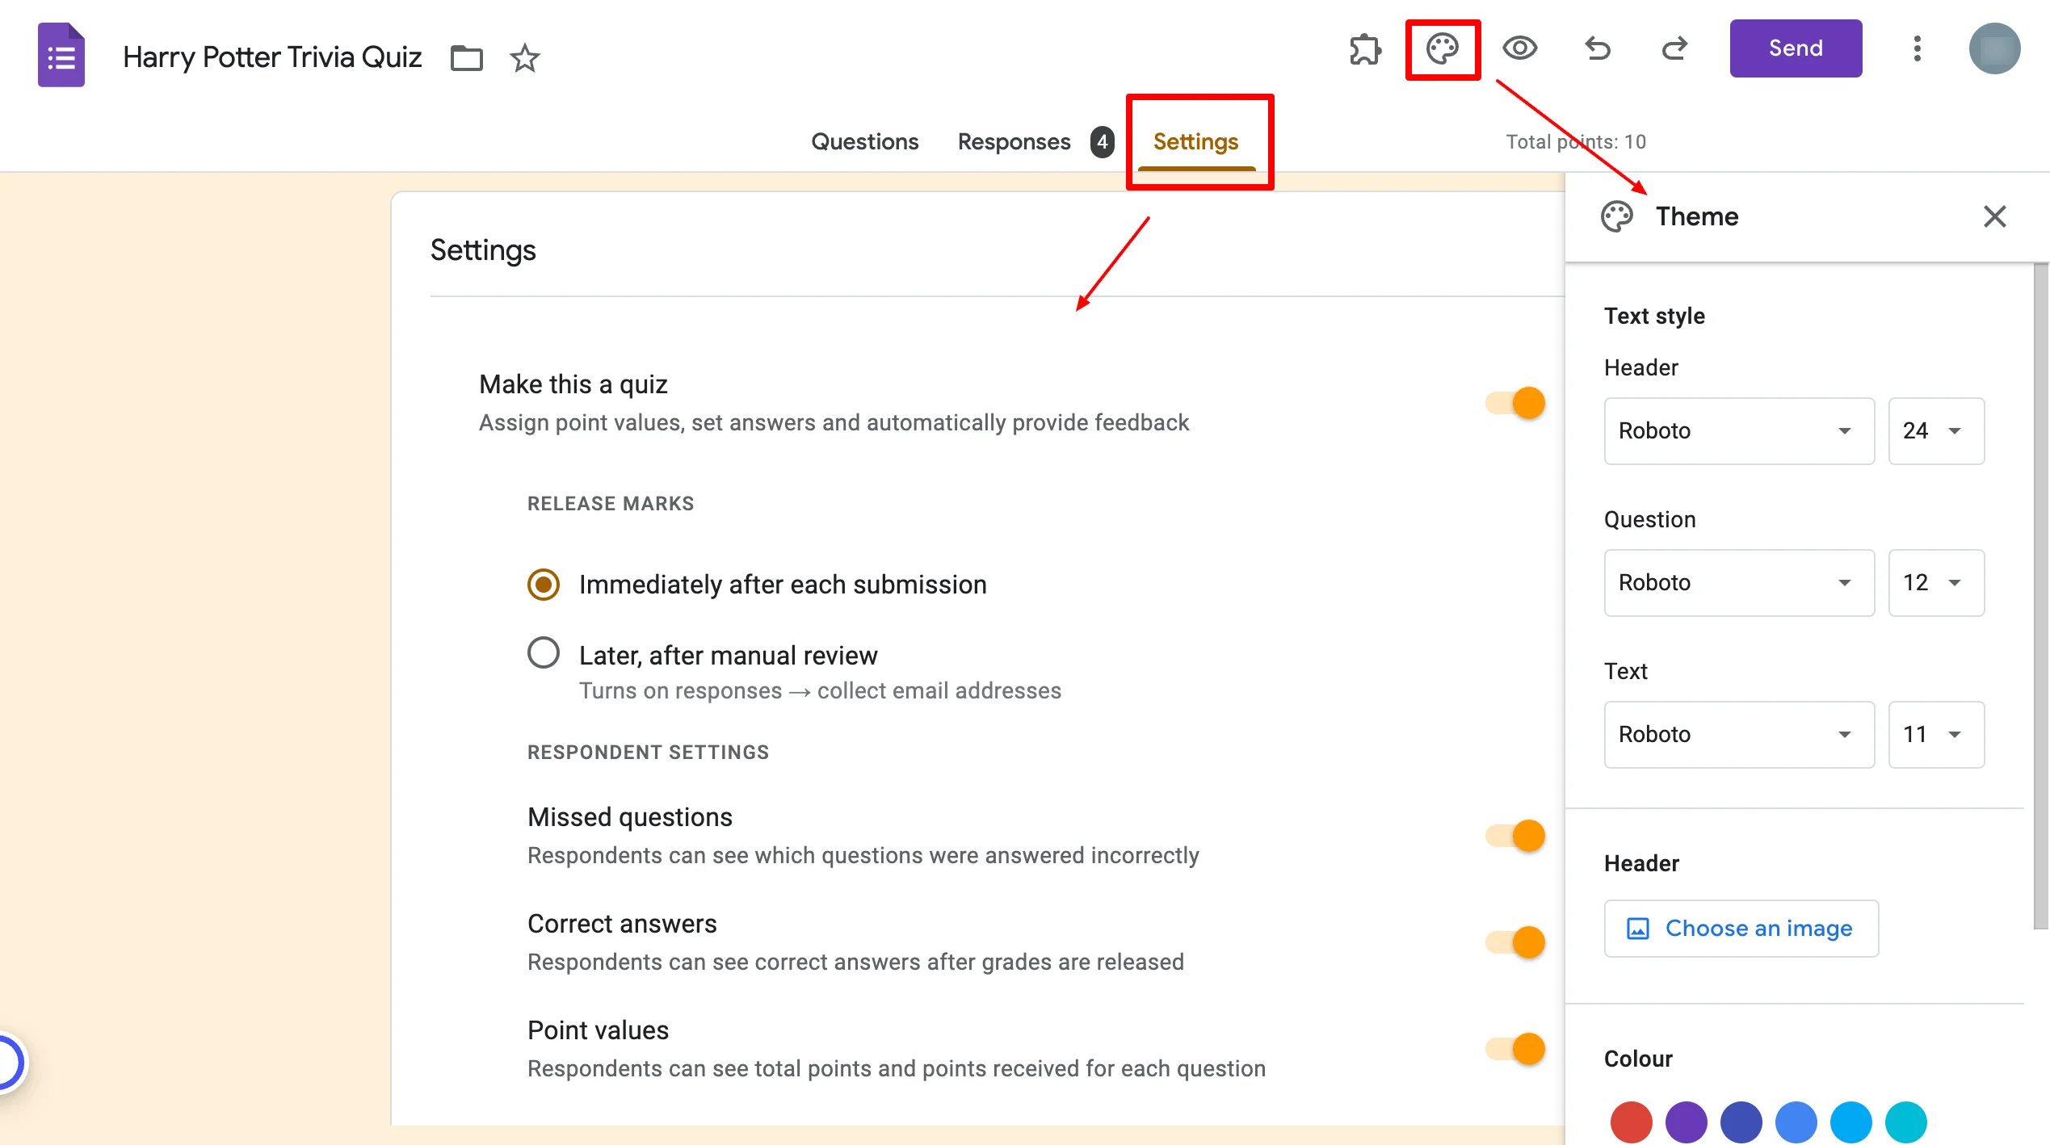Expand the Header font dropdown

[x=1735, y=431]
